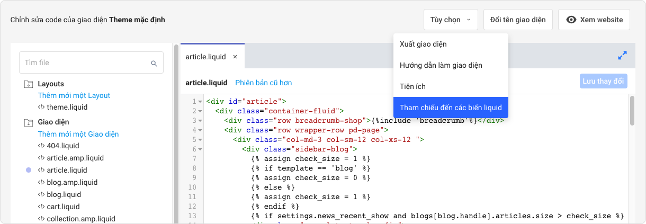Open the Tùy chọn dropdown

[450, 20]
